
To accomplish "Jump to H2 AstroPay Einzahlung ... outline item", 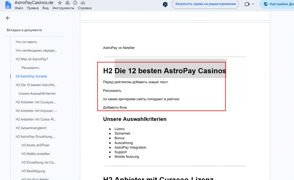I will coord(36,137).
